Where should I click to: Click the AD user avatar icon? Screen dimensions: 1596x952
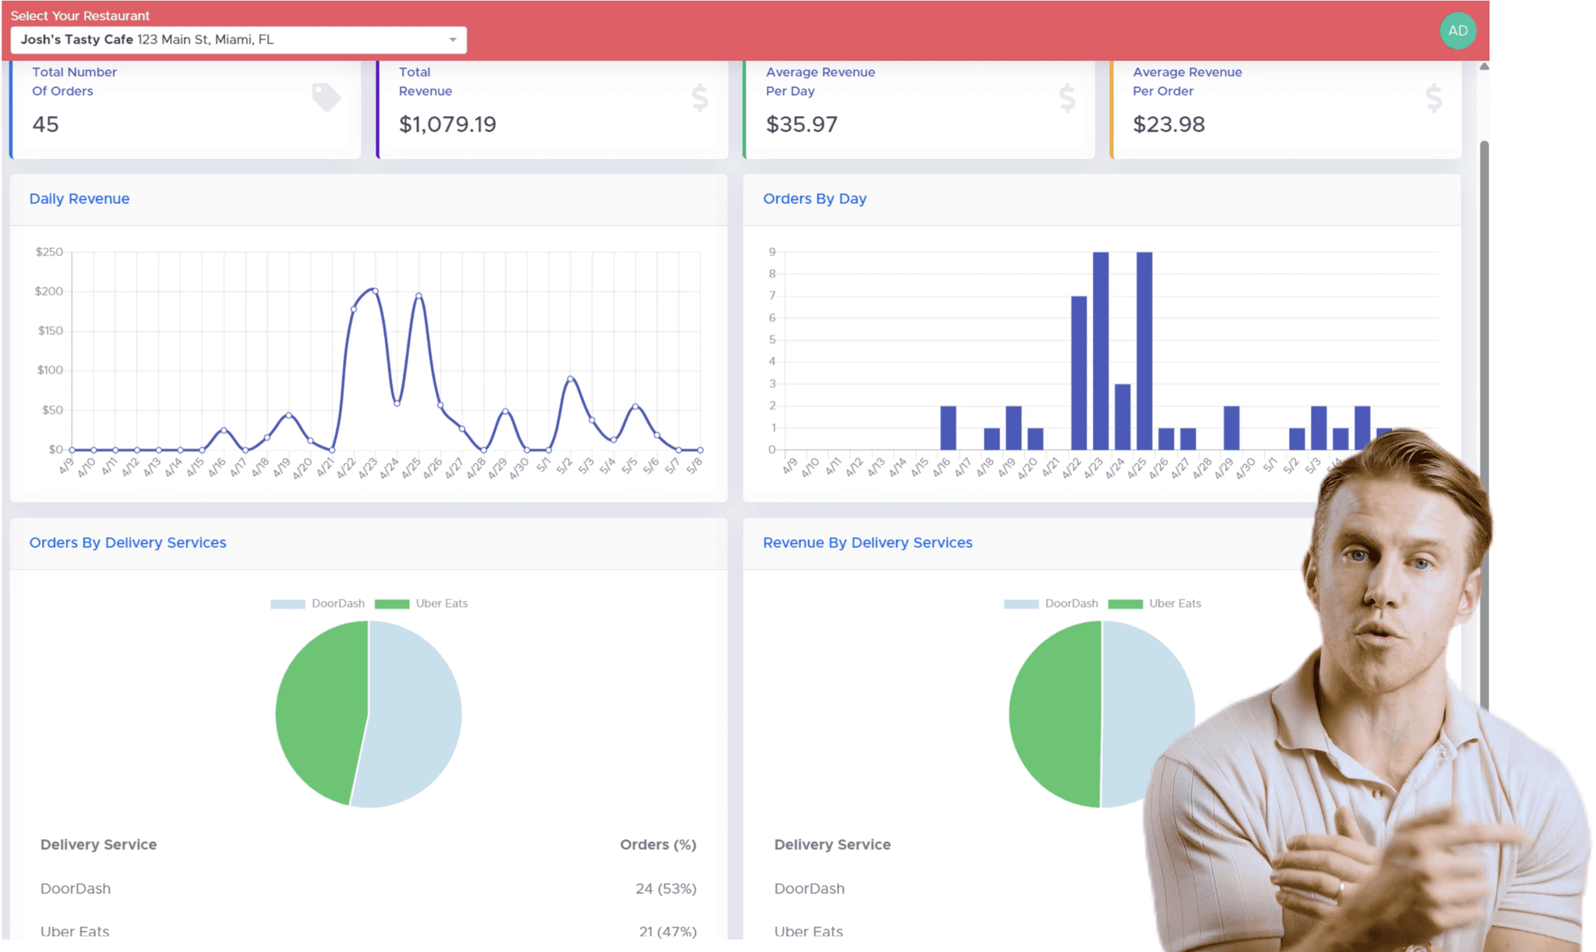pos(1457,31)
